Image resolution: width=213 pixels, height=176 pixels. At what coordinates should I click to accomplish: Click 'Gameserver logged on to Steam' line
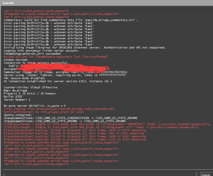tap(65, 72)
